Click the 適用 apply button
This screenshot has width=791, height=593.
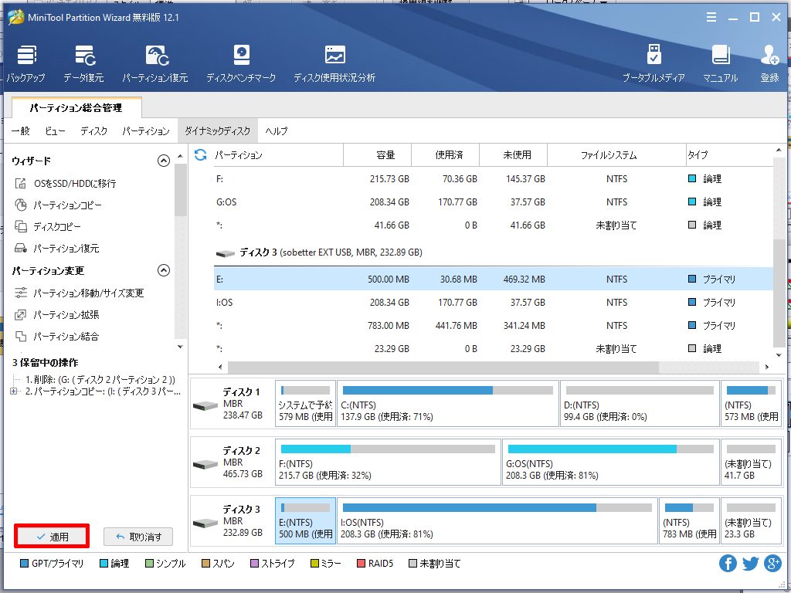pos(52,536)
